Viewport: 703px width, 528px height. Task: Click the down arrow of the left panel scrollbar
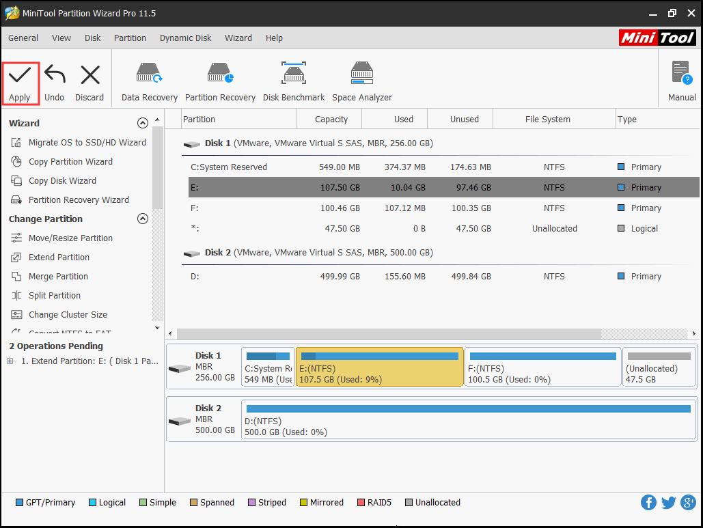[157, 328]
